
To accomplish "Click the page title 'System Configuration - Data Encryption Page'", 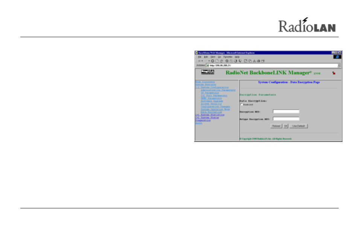I will [x=289, y=82].
